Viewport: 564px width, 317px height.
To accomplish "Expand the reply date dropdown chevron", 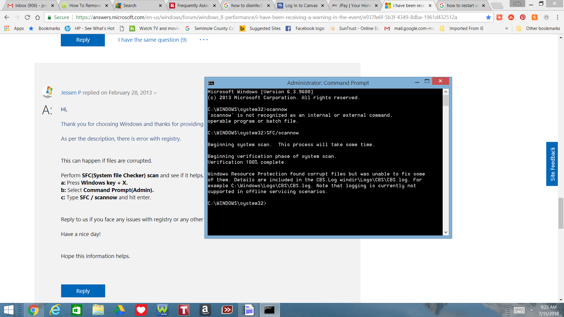I will pyautogui.click(x=155, y=93).
